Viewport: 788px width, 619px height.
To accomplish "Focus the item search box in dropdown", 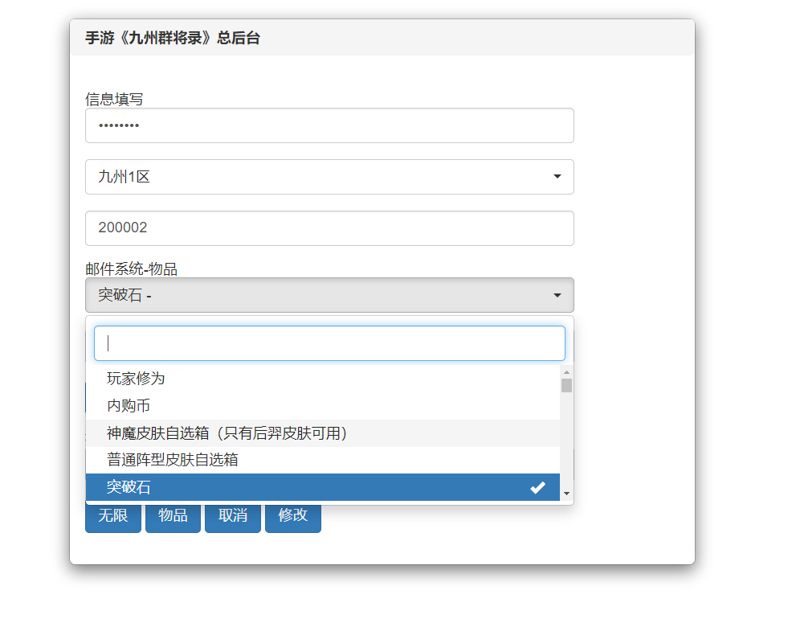I will pyautogui.click(x=329, y=343).
